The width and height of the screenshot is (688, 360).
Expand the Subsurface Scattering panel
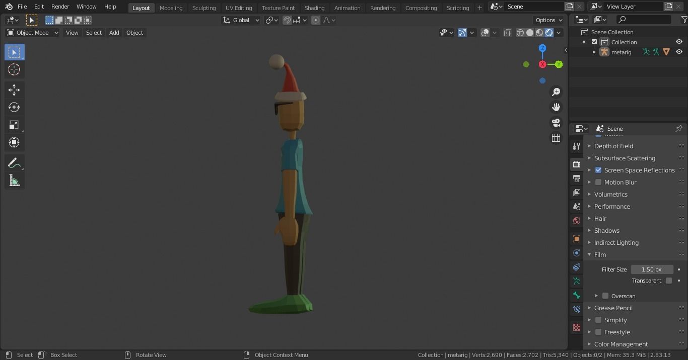coord(589,158)
